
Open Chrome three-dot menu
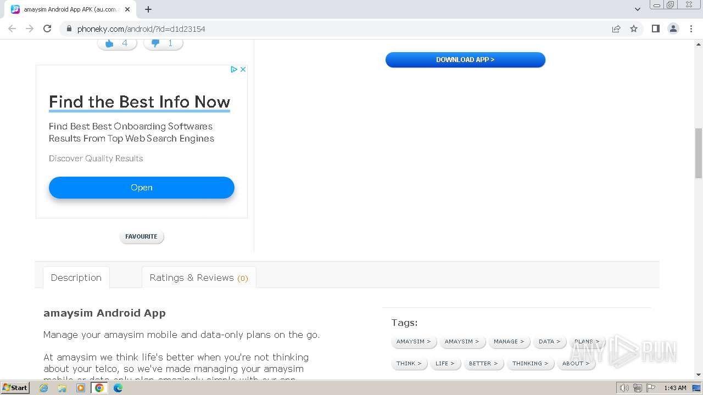tap(691, 29)
